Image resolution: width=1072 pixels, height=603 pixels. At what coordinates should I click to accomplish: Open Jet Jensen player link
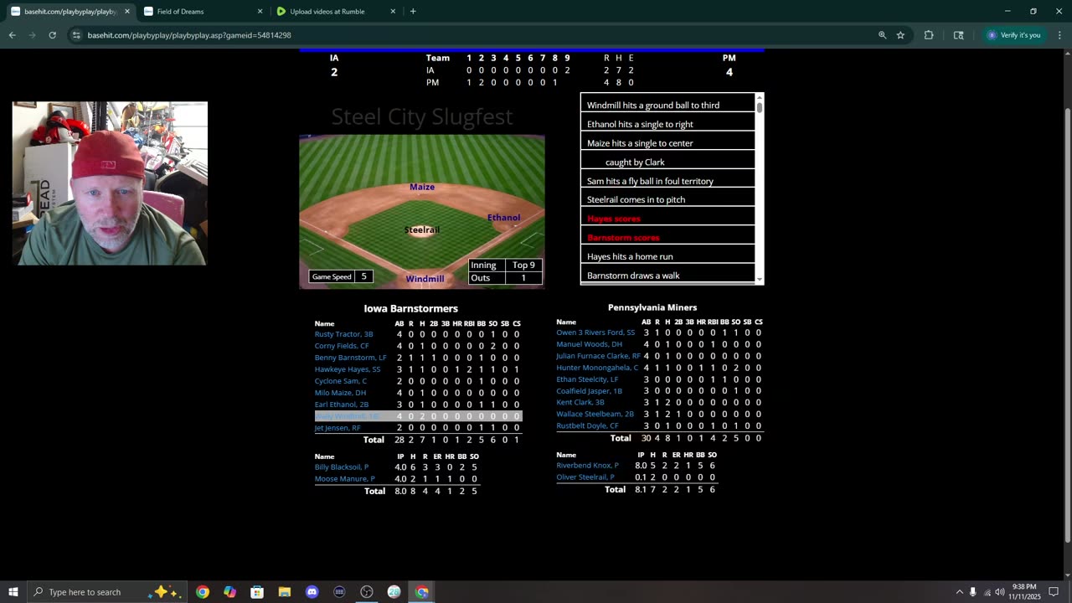(x=338, y=428)
